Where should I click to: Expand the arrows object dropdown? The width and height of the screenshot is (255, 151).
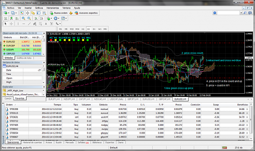(x=60, y=24)
